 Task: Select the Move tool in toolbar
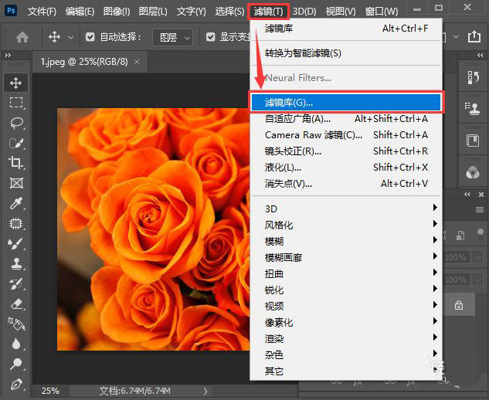[x=16, y=83]
